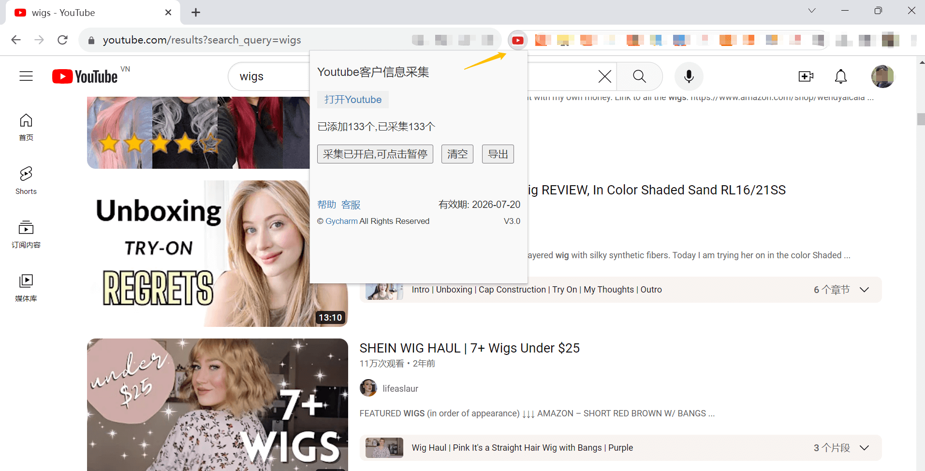Open the star-rated wigs thumbnail
The height and width of the screenshot is (471, 925).
click(x=198, y=132)
